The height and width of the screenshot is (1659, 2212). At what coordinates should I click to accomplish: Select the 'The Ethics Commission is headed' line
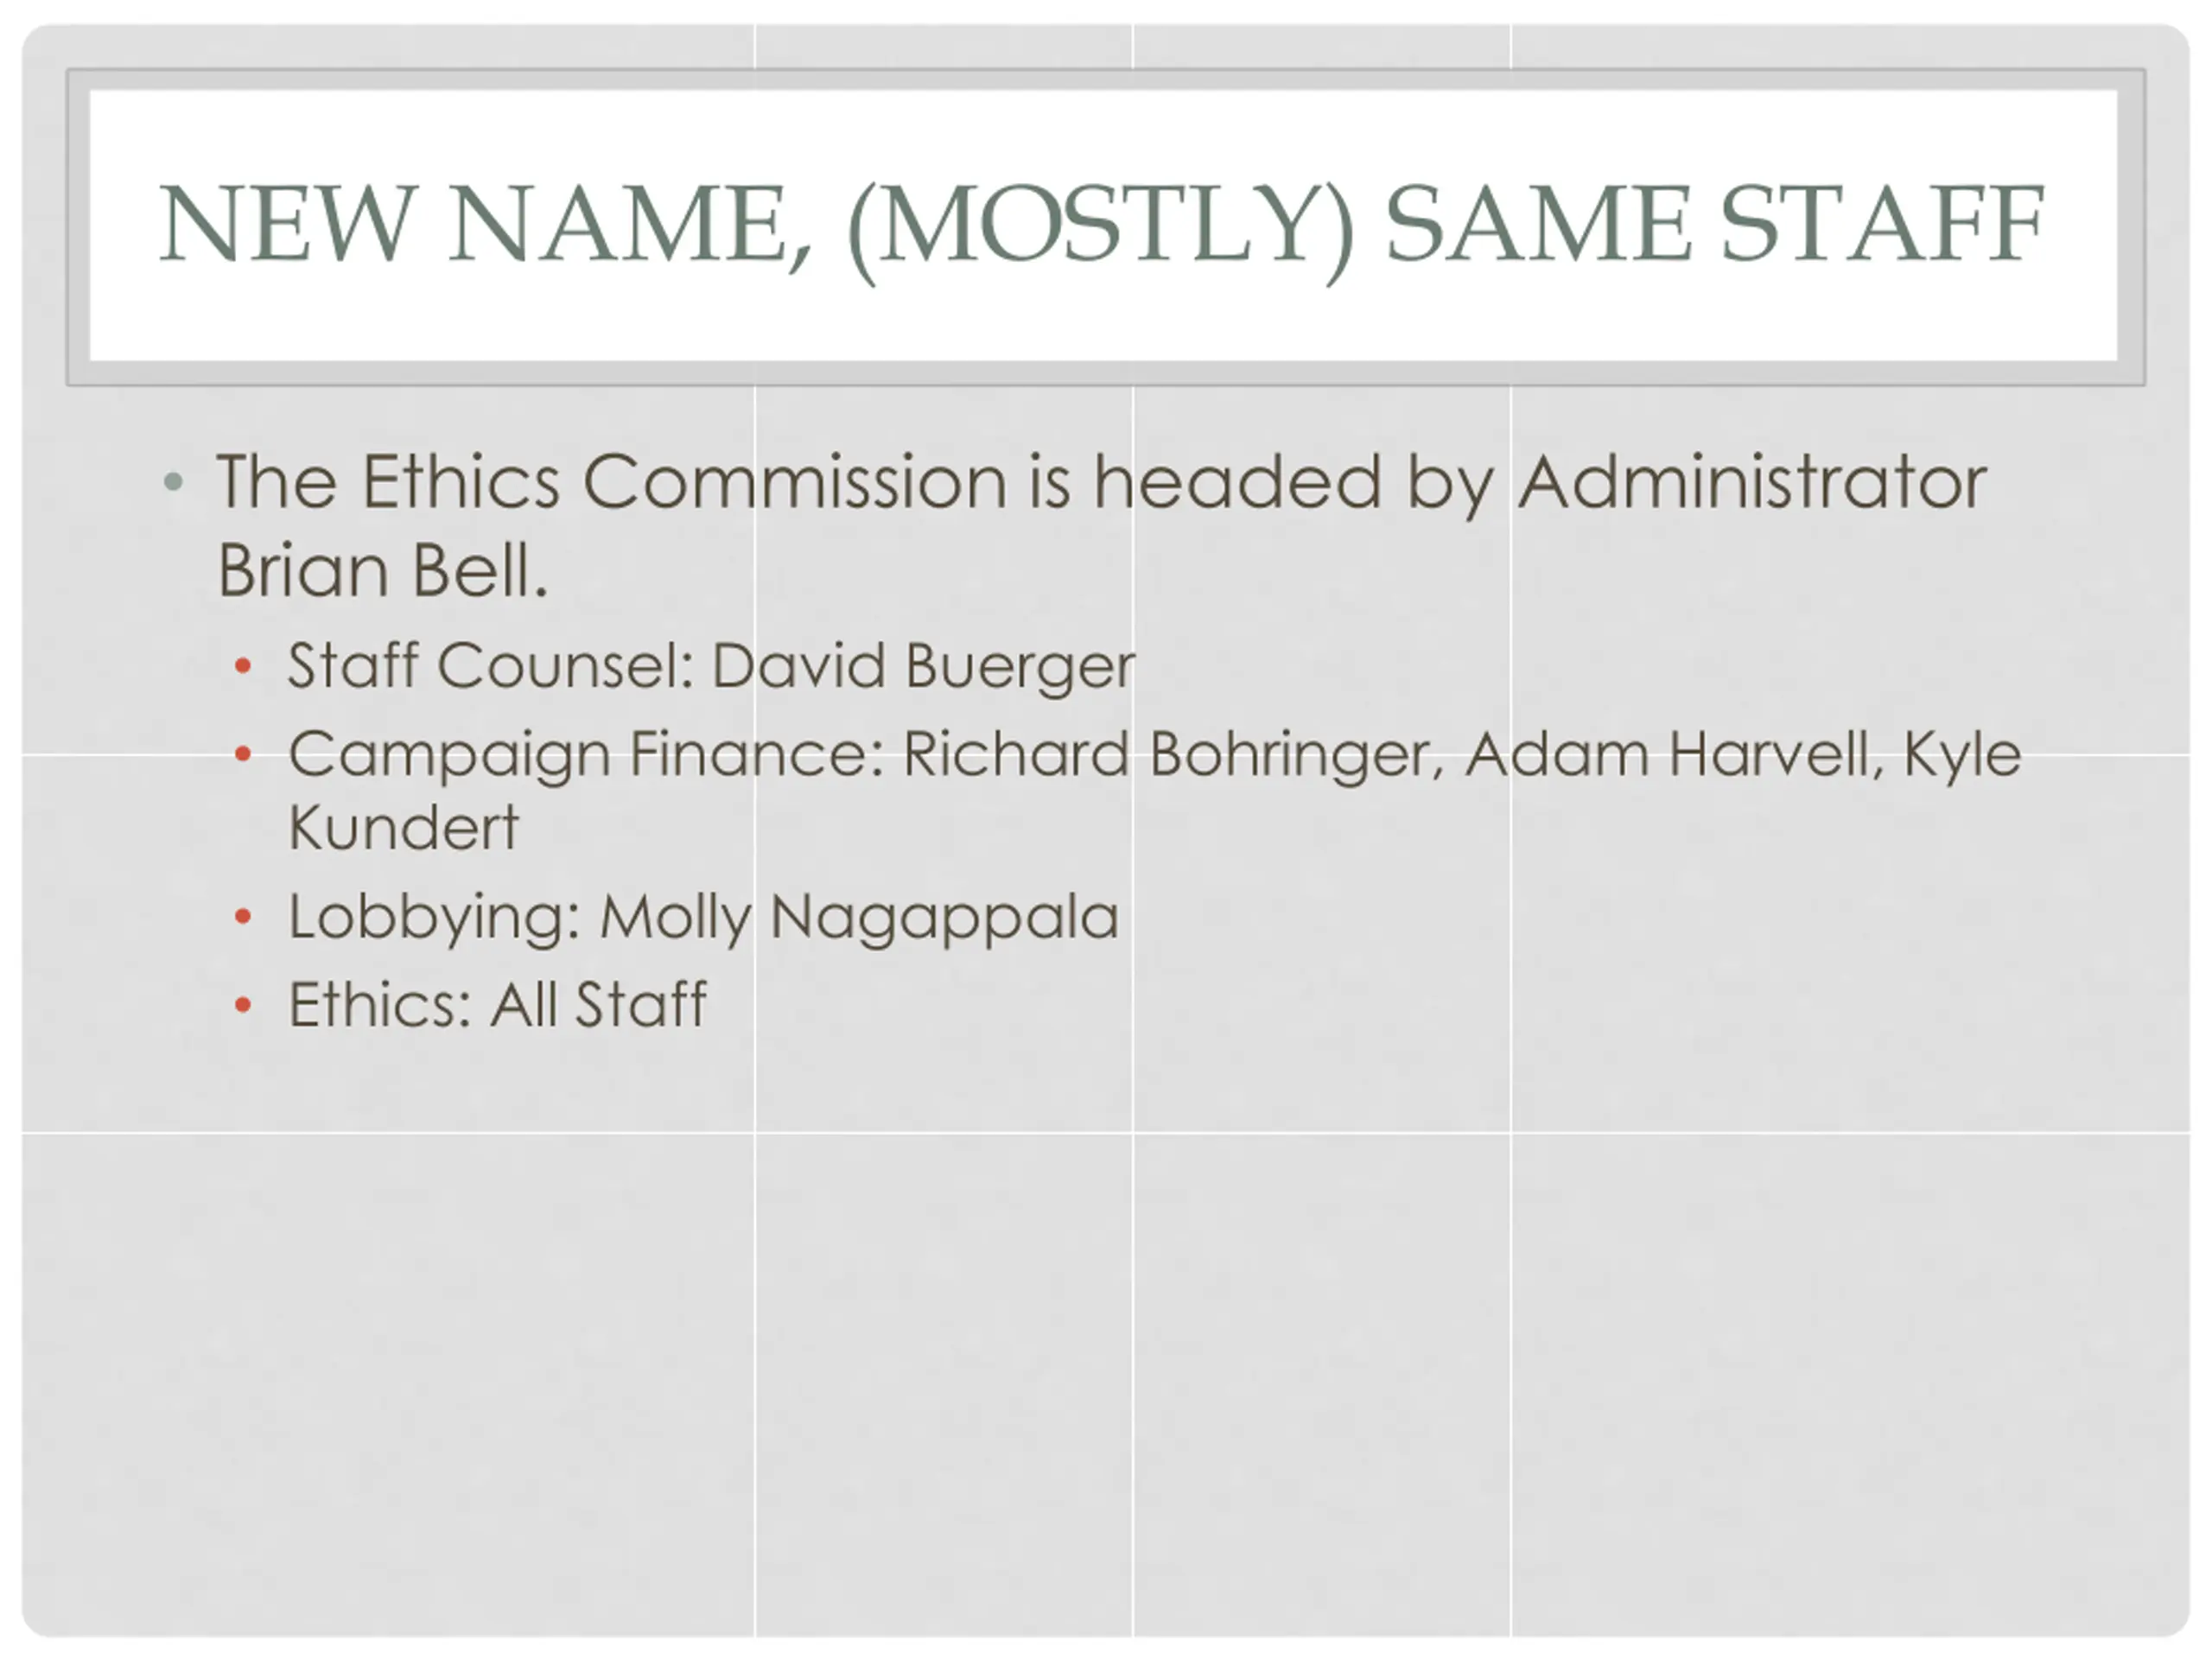1101,485
